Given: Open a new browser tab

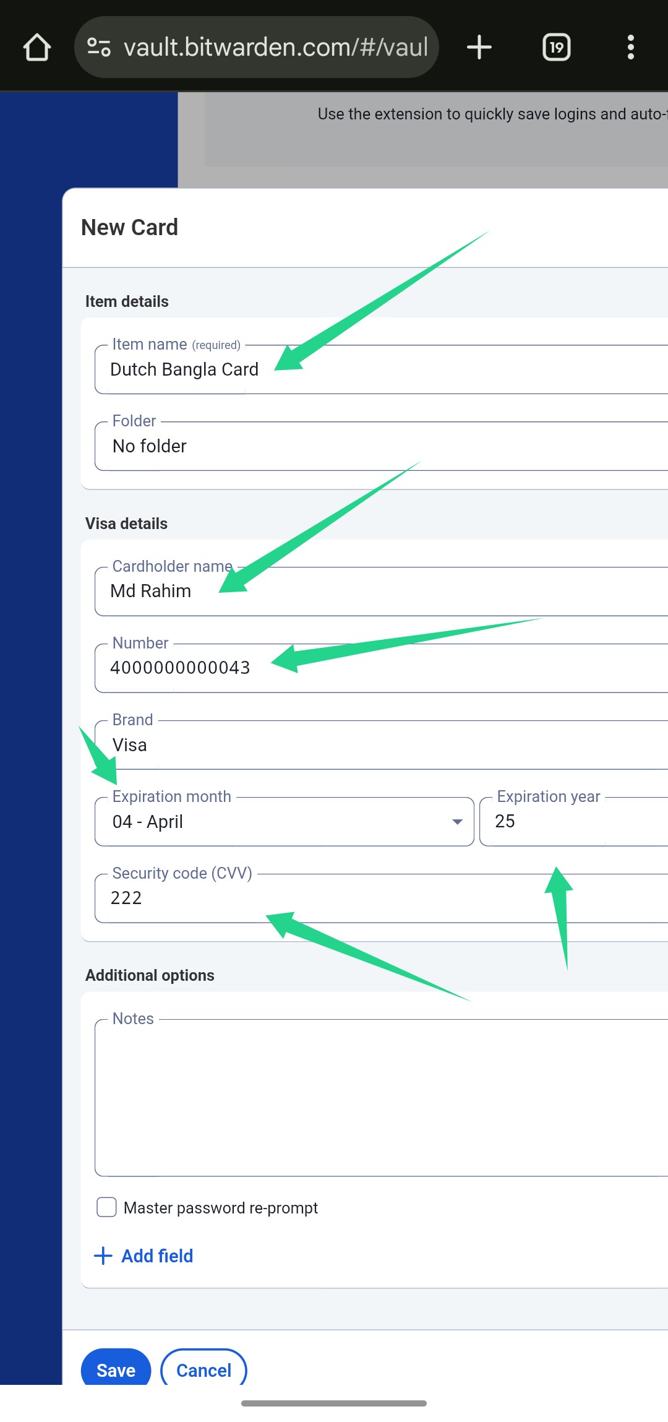Looking at the screenshot, I should pyautogui.click(x=479, y=47).
